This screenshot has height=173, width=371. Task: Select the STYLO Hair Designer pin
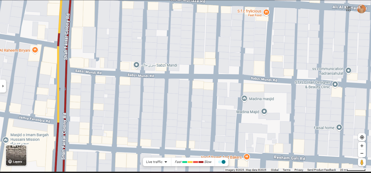(335, 84)
